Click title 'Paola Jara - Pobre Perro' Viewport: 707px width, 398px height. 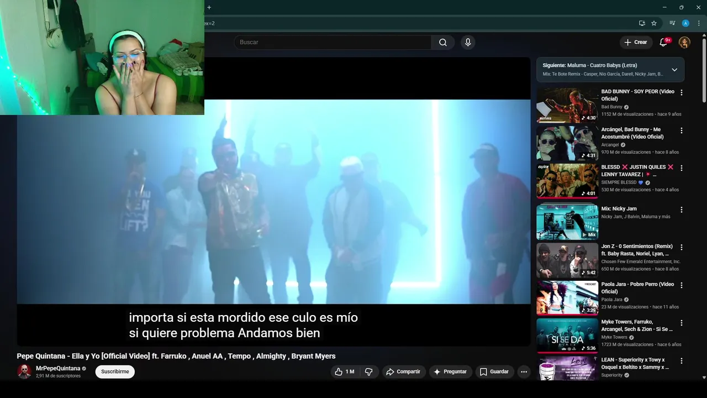pos(637,288)
